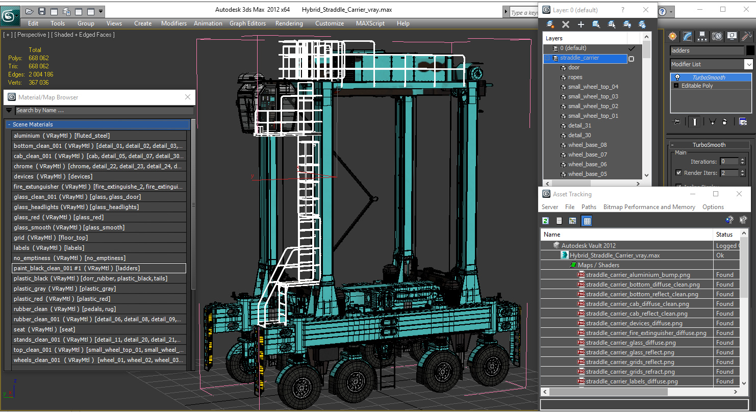Image resolution: width=756 pixels, height=413 pixels.
Task: Click Remove Modifier trash icon
Action: click(x=724, y=121)
